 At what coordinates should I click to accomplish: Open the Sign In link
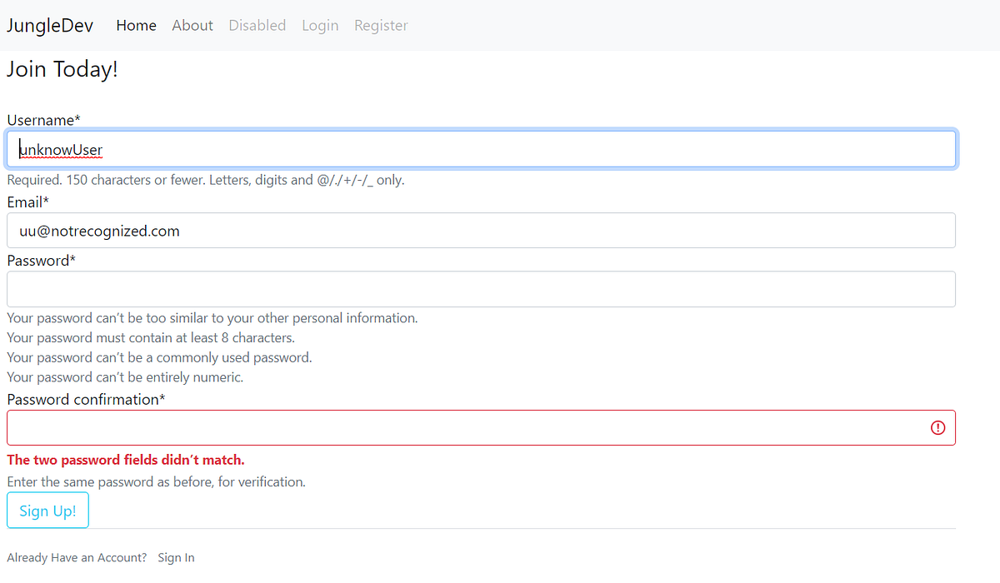click(x=176, y=557)
